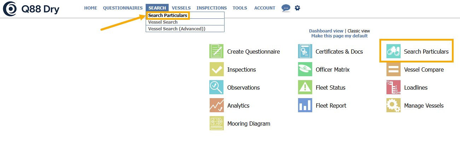Click the Observations magnifier icon
The width and height of the screenshot is (460, 144).
tap(216, 88)
